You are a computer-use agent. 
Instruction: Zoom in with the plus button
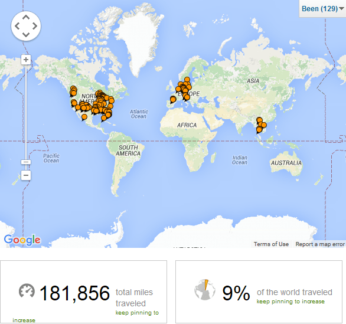(26, 60)
